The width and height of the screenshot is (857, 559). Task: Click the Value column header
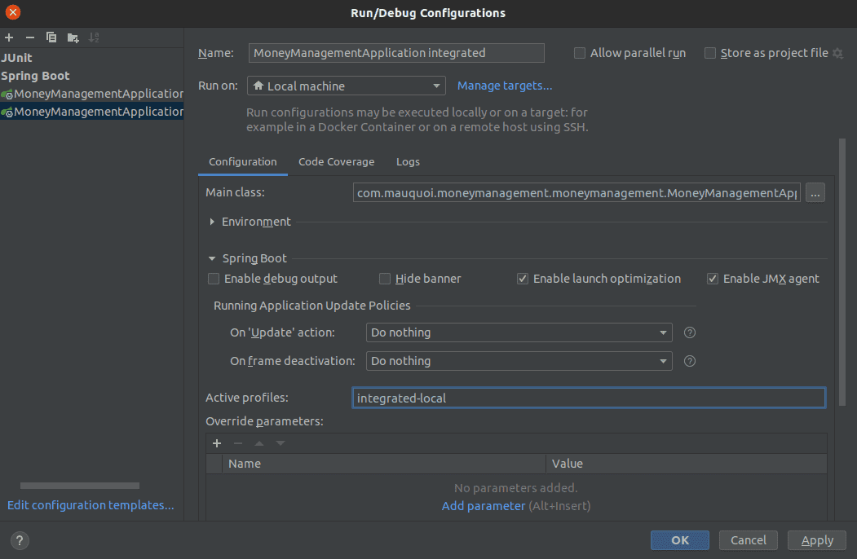click(x=687, y=464)
